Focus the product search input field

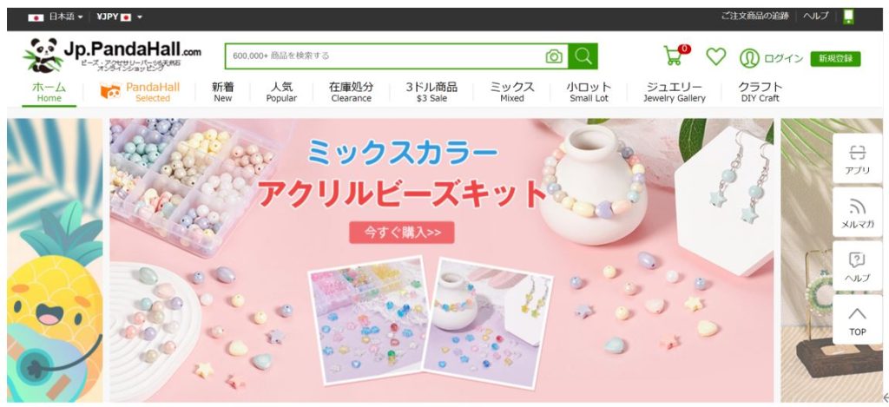385,56
